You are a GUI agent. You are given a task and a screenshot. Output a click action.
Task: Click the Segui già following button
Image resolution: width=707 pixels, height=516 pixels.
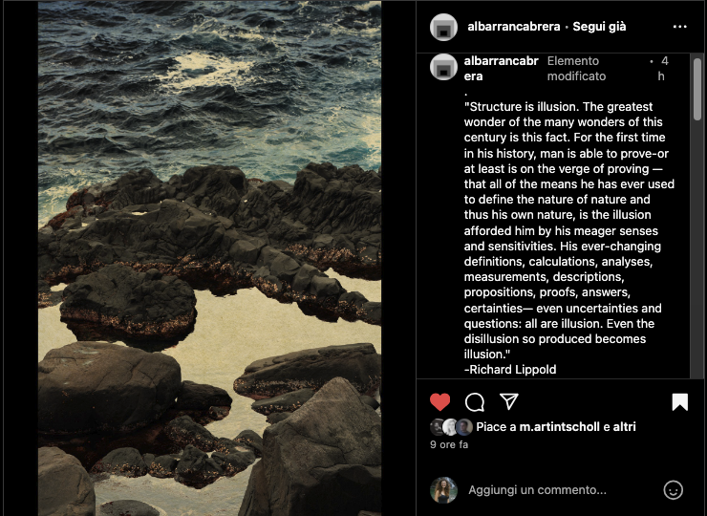pyautogui.click(x=599, y=27)
